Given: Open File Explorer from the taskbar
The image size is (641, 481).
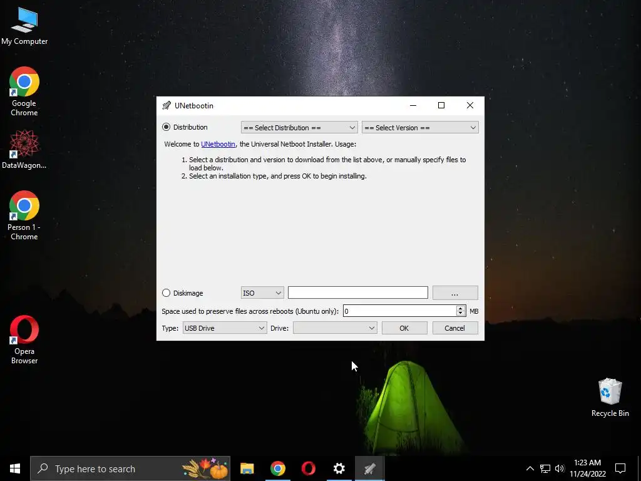Looking at the screenshot, I should [247, 468].
